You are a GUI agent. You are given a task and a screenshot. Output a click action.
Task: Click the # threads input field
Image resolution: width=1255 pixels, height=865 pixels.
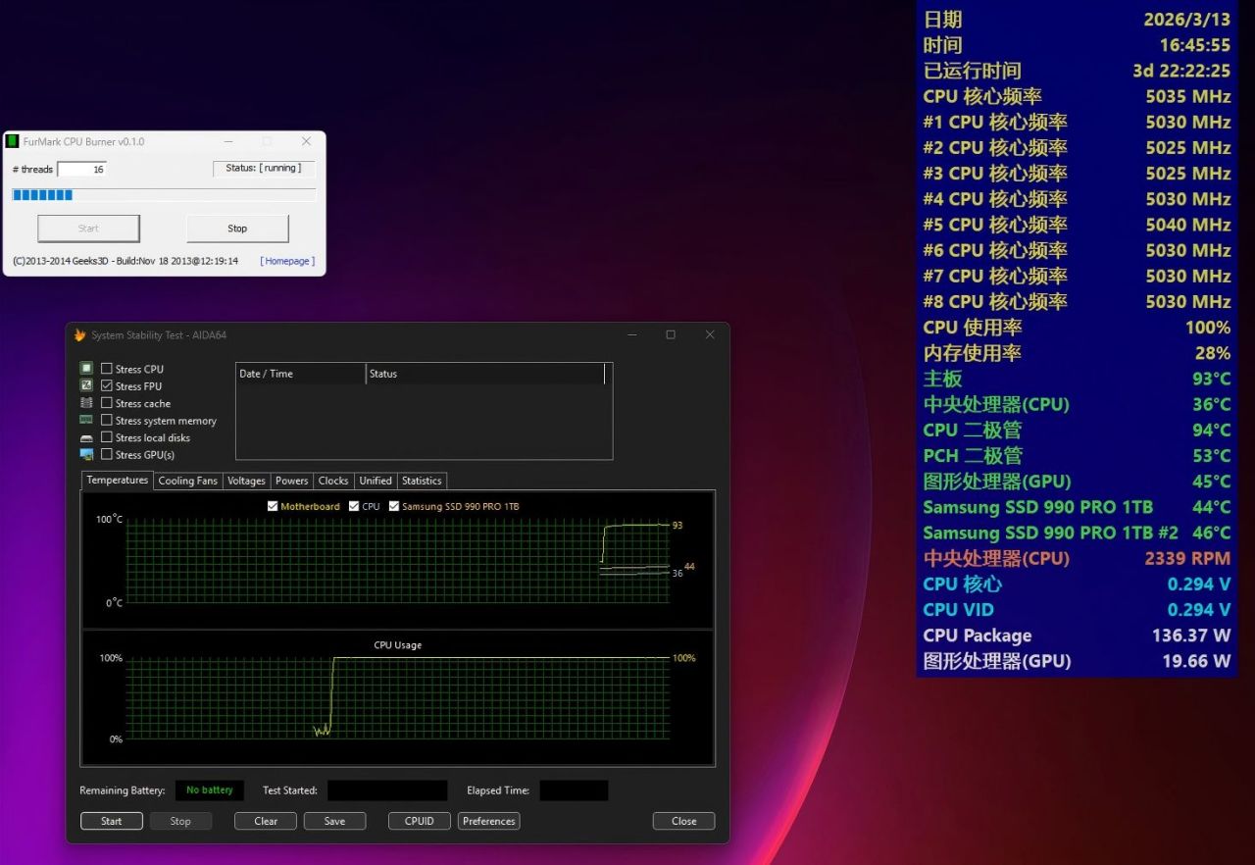pos(81,170)
